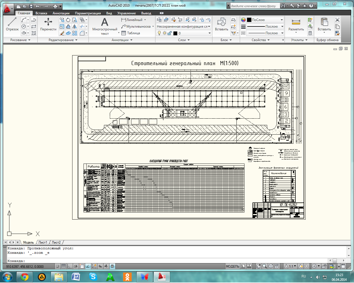Toggle Polar tracking in status bar
Viewport: 354px width, 283px height.
pos(76,266)
